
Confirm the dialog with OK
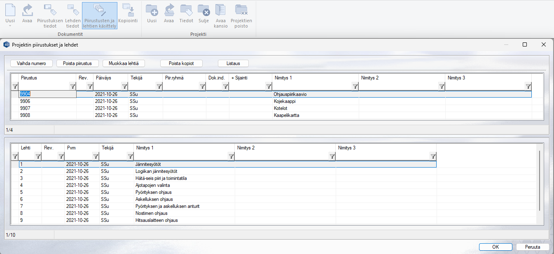point(496,247)
